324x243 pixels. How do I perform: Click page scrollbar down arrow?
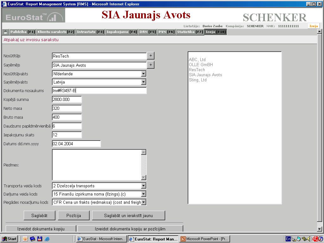[319, 229]
